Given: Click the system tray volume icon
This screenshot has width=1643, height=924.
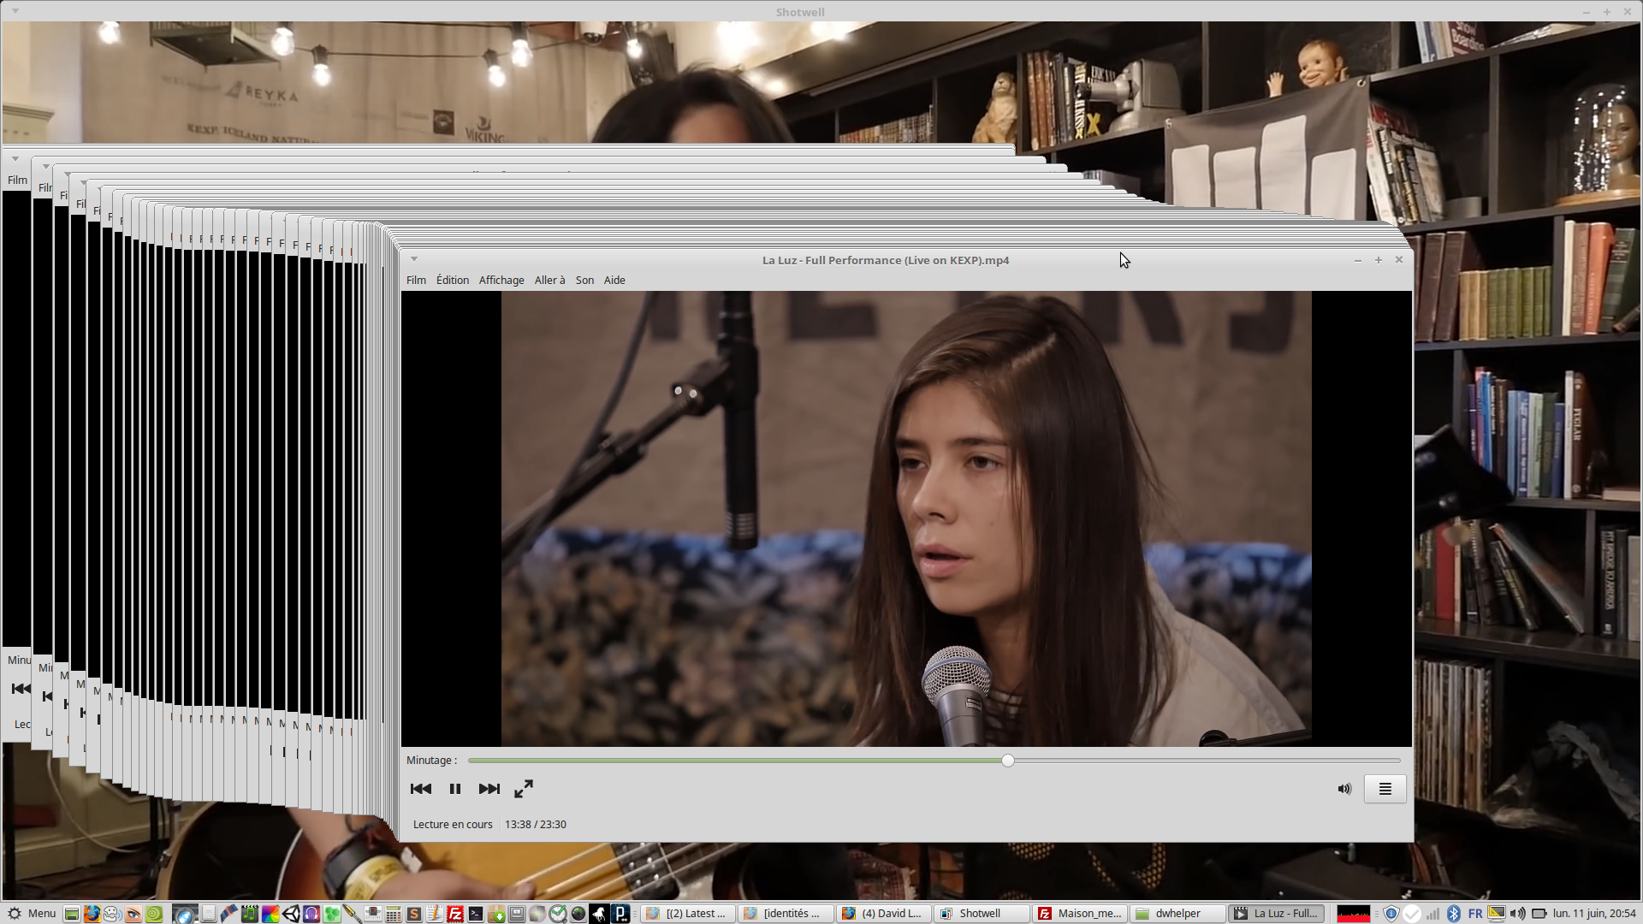Looking at the screenshot, I should (x=1517, y=913).
